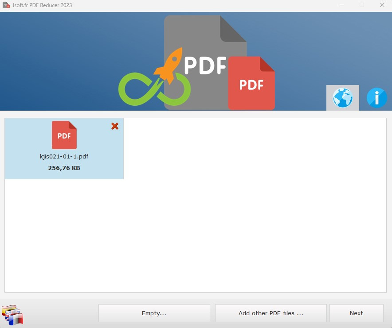Click the Empty... button
This screenshot has width=392, height=328.
click(154, 313)
